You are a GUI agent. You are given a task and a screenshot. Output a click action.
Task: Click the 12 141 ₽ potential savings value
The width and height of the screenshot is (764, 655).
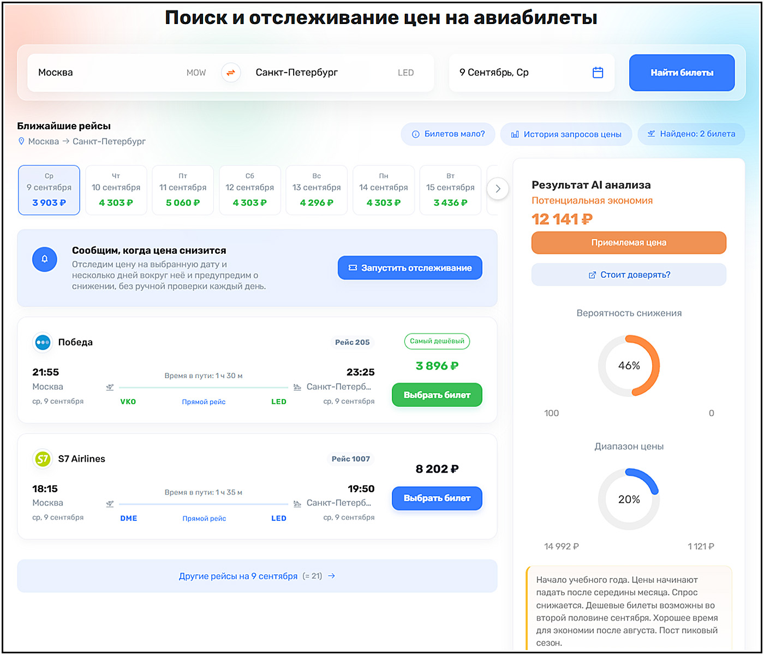tap(562, 219)
